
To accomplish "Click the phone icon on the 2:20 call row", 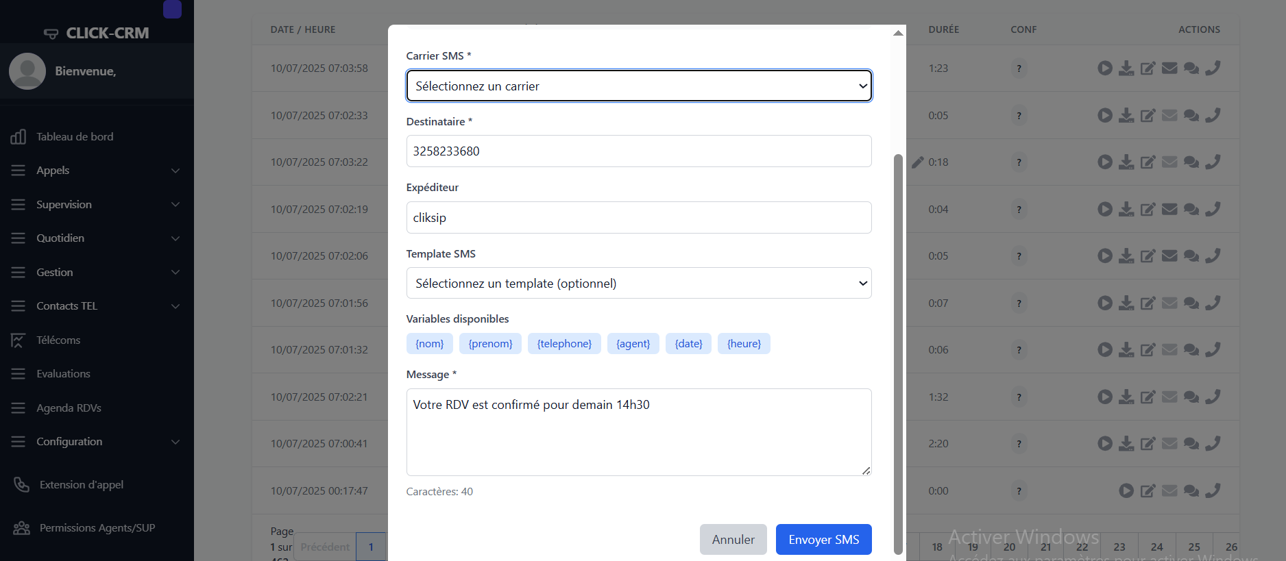I will 1213,444.
